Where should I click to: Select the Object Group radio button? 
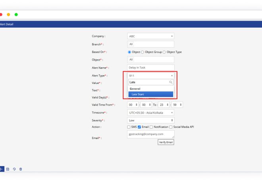[143, 52]
